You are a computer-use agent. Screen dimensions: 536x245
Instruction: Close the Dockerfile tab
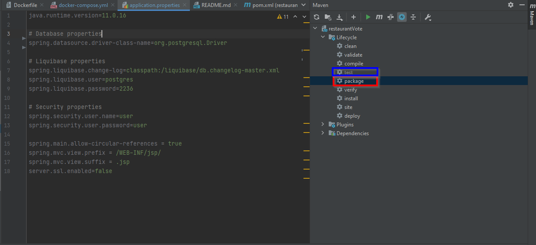point(41,5)
